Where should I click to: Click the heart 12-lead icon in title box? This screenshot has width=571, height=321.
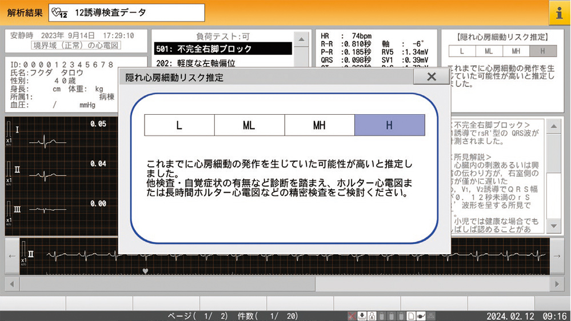(59, 13)
